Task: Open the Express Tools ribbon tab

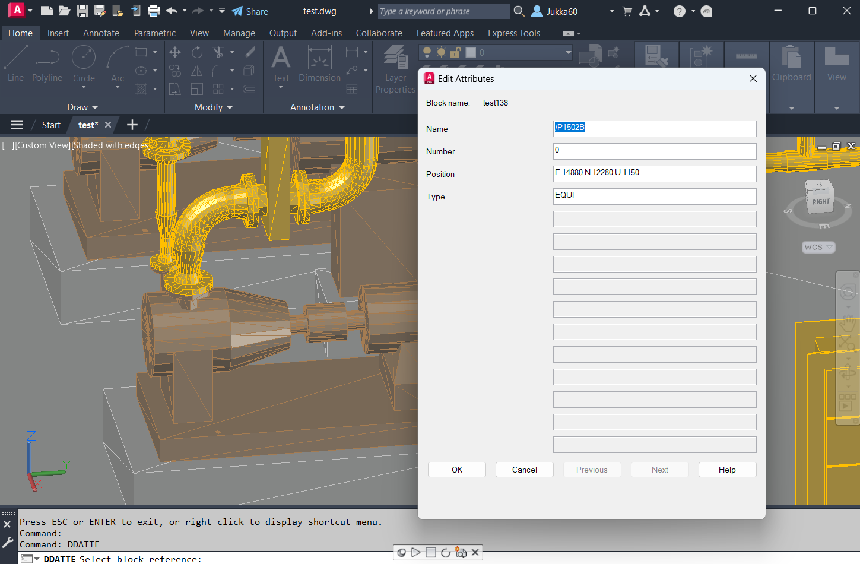Action: click(x=513, y=33)
